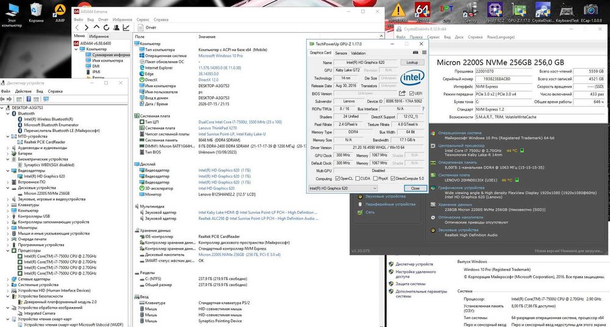The image size is (610, 327).
Task: Switch to Sensors tab in GPU-Z
Action: tap(341, 53)
